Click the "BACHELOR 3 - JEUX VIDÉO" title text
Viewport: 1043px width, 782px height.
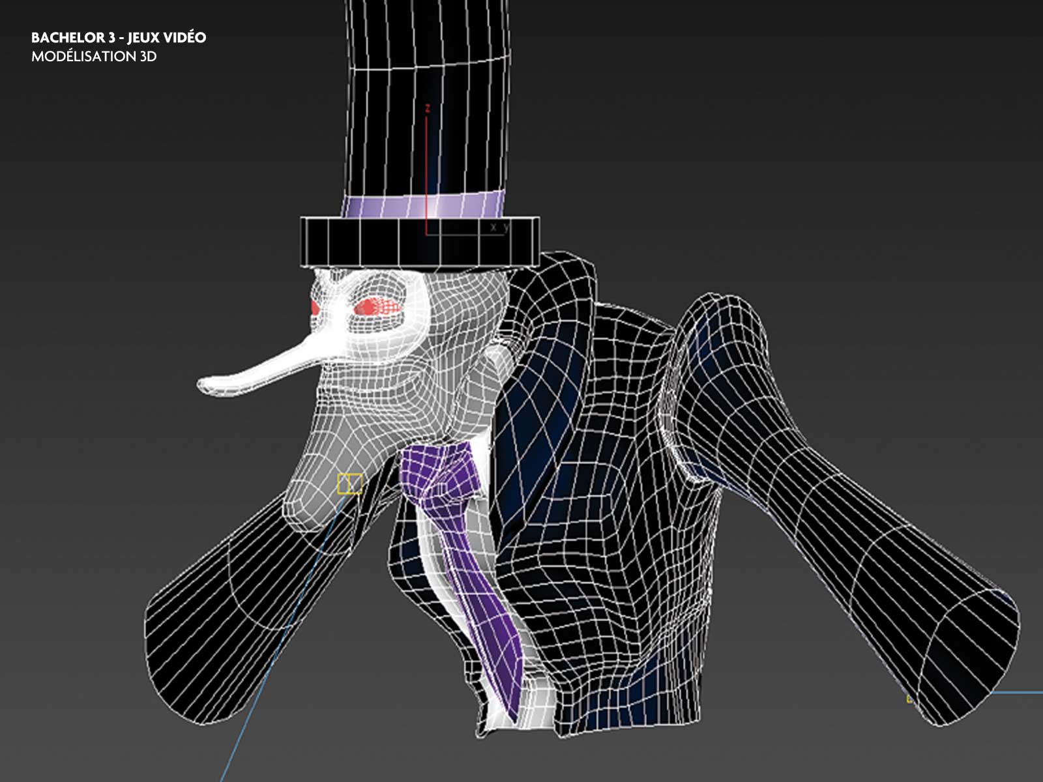tap(119, 38)
